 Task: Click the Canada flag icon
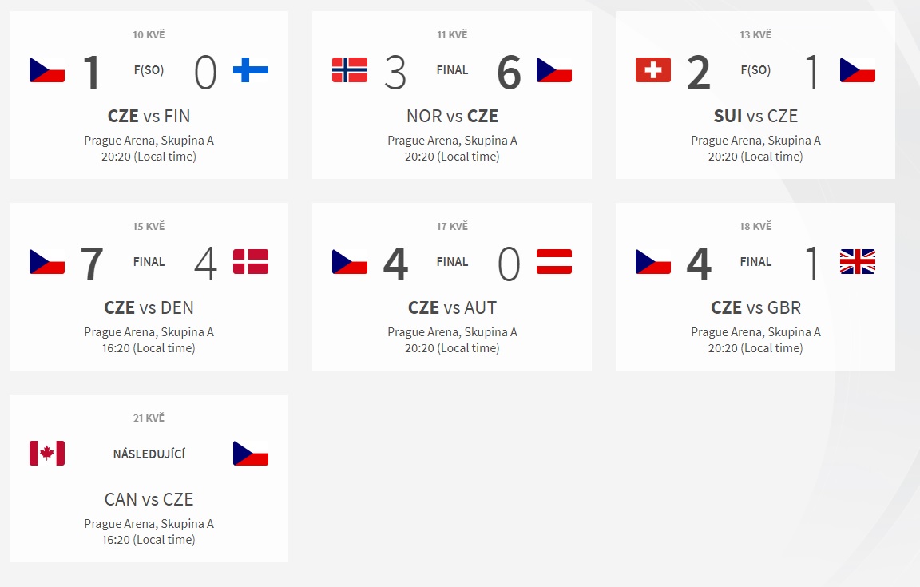coord(47,453)
